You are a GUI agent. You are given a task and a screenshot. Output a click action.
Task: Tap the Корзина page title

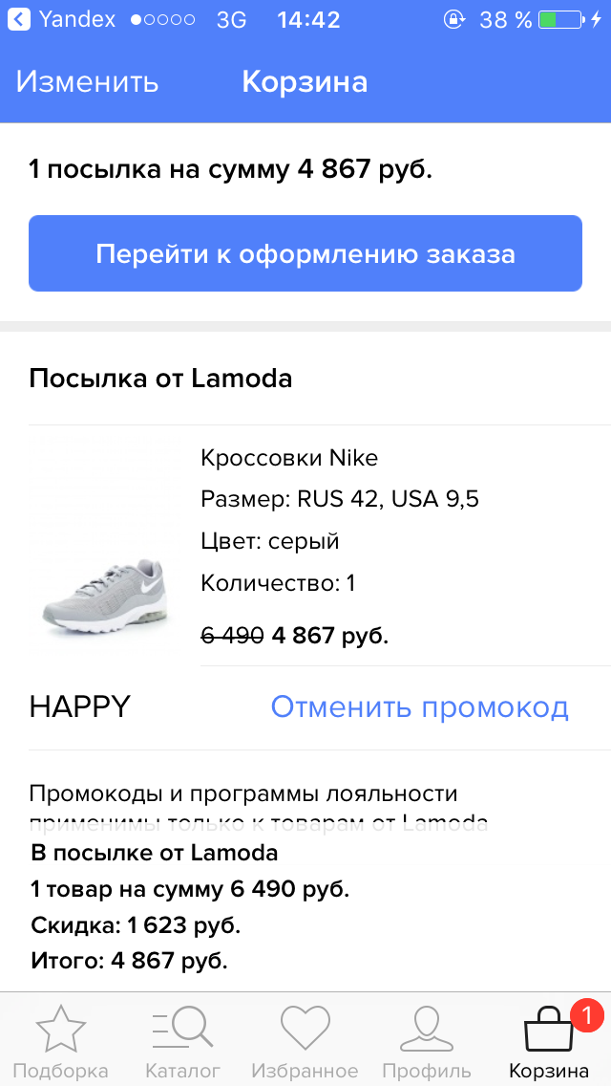click(305, 82)
